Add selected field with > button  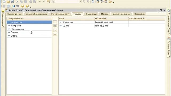(x=55, y=22)
